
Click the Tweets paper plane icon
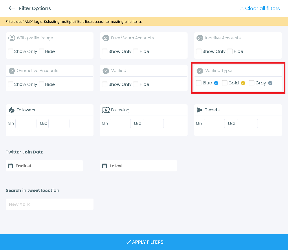(x=200, y=110)
